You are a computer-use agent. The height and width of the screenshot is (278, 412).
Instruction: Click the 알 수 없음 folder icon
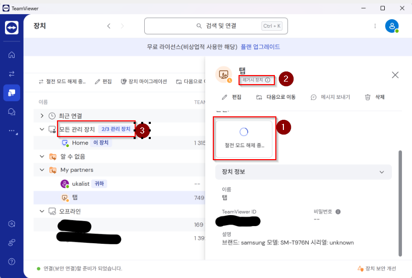[52, 157]
